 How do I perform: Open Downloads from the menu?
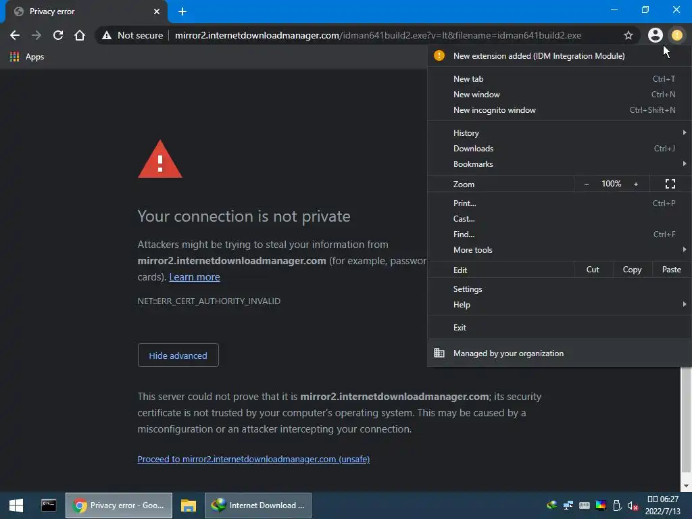[560, 148]
